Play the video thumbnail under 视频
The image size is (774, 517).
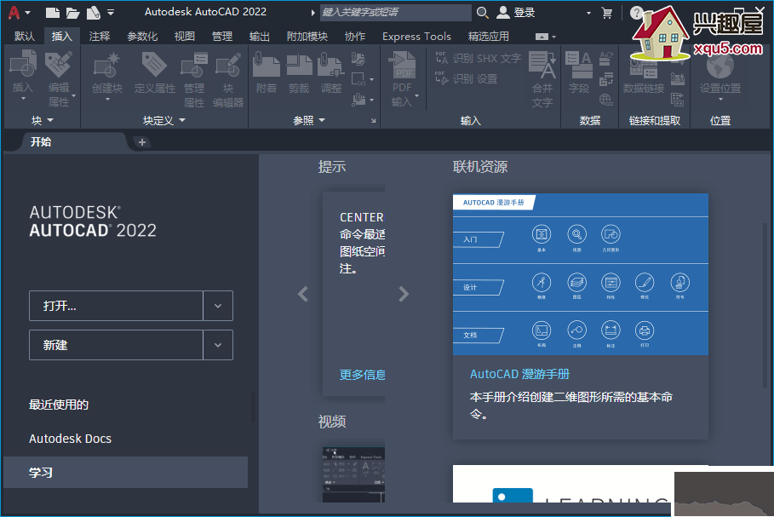tap(353, 475)
